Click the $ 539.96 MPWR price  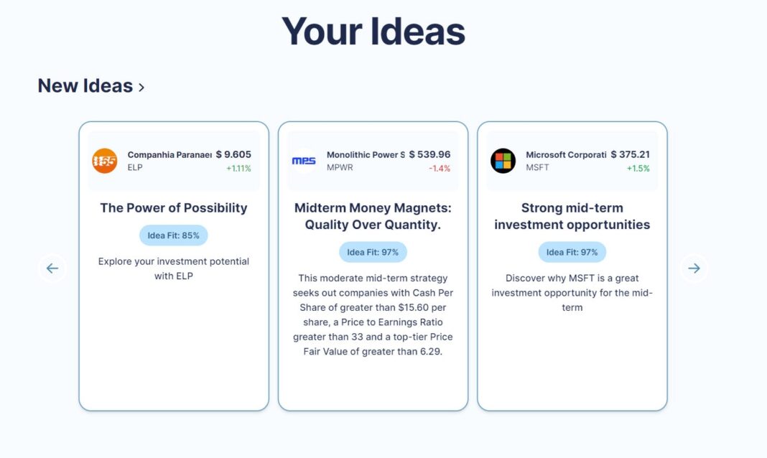click(429, 154)
